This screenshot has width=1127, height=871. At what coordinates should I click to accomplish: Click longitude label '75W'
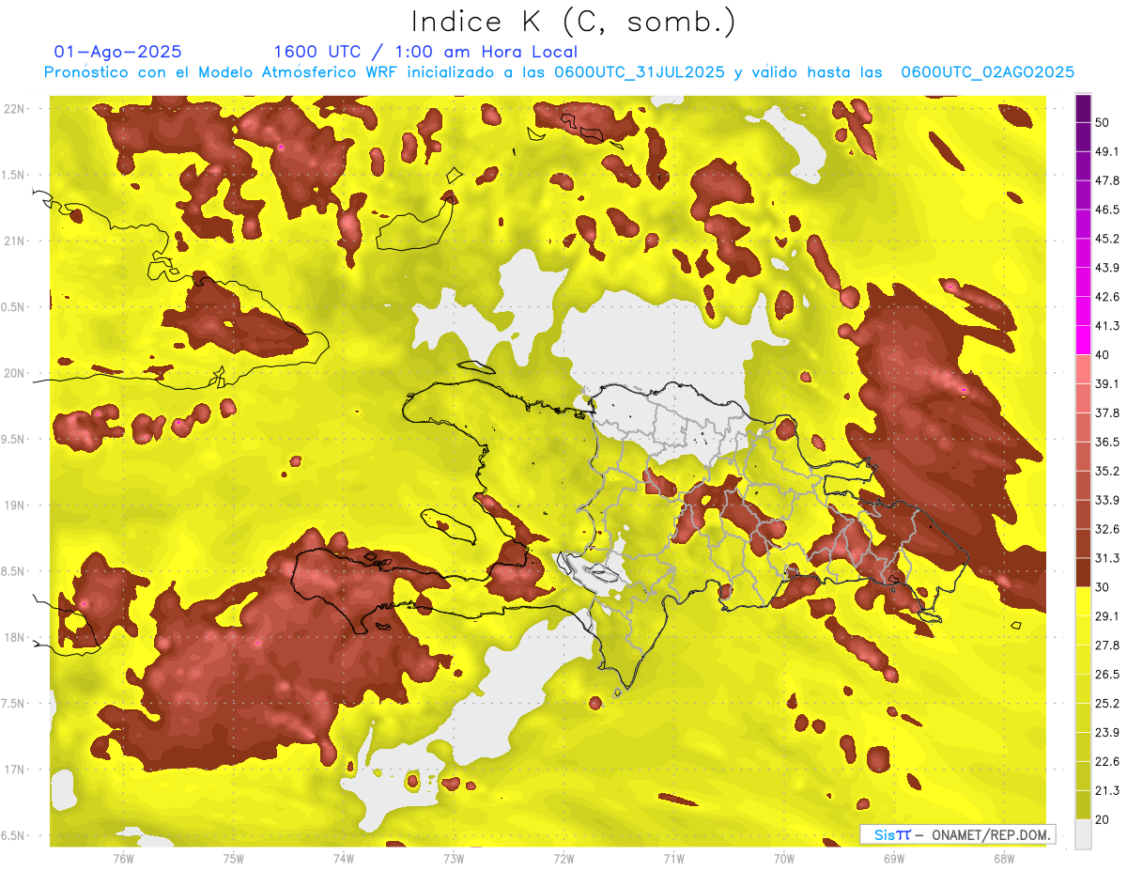(x=233, y=857)
